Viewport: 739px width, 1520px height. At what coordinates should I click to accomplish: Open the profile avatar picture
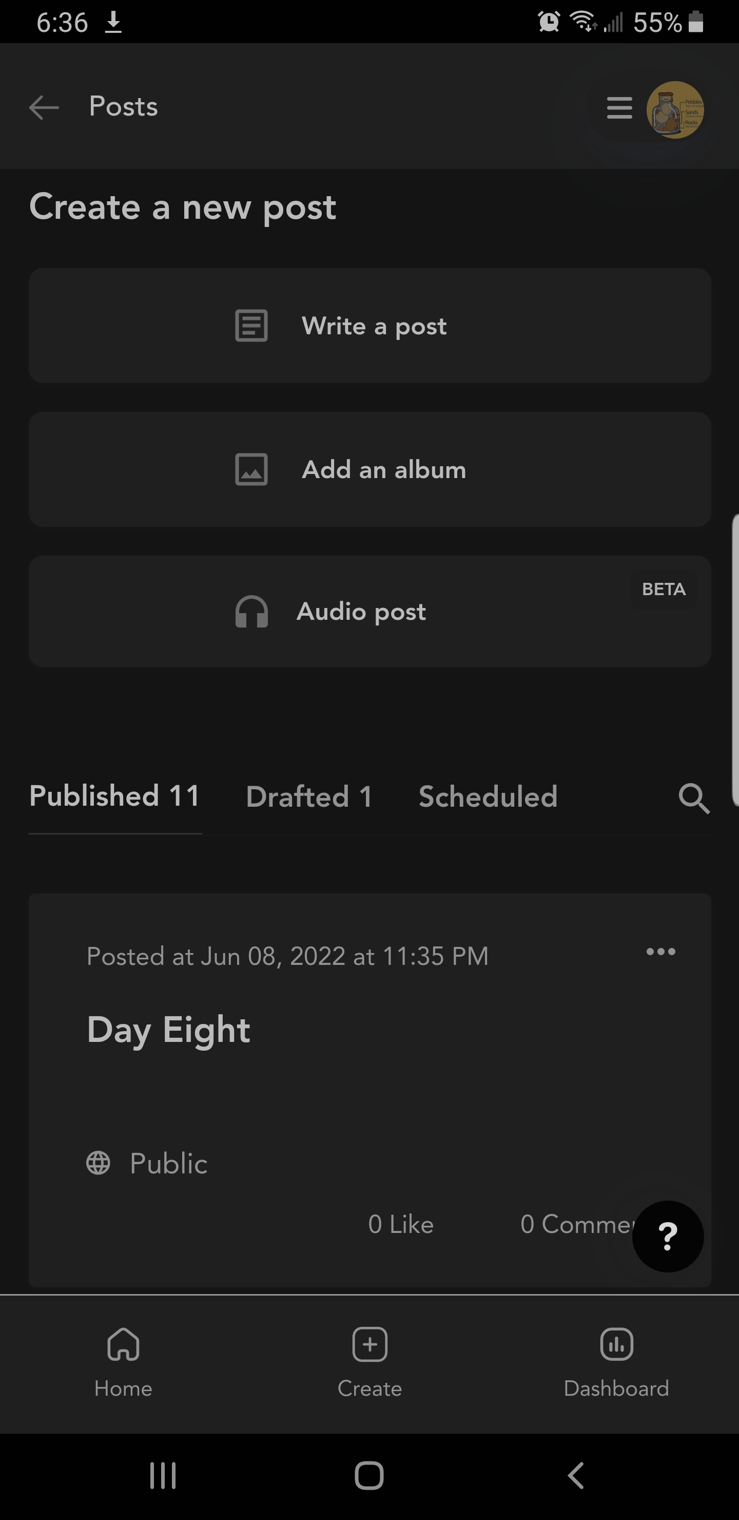[x=675, y=110]
